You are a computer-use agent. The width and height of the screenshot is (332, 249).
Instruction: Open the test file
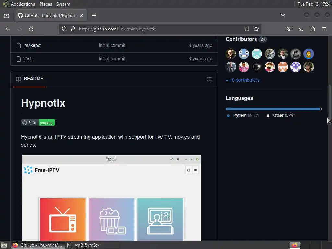point(28,59)
